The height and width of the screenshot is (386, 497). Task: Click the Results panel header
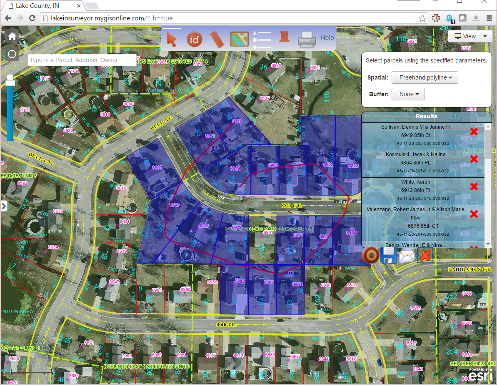point(426,116)
